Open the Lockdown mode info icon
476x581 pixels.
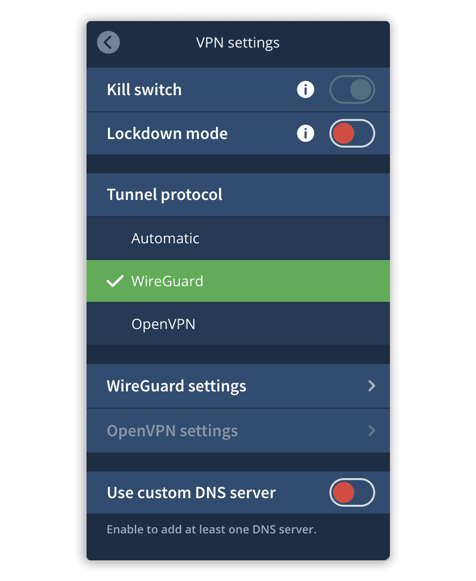(306, 133)
